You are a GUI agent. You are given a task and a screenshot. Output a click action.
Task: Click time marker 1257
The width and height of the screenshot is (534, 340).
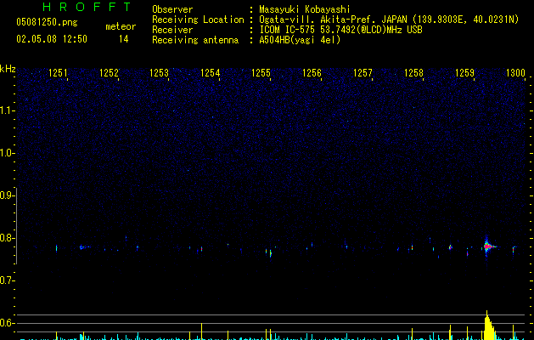coord(363,73)
